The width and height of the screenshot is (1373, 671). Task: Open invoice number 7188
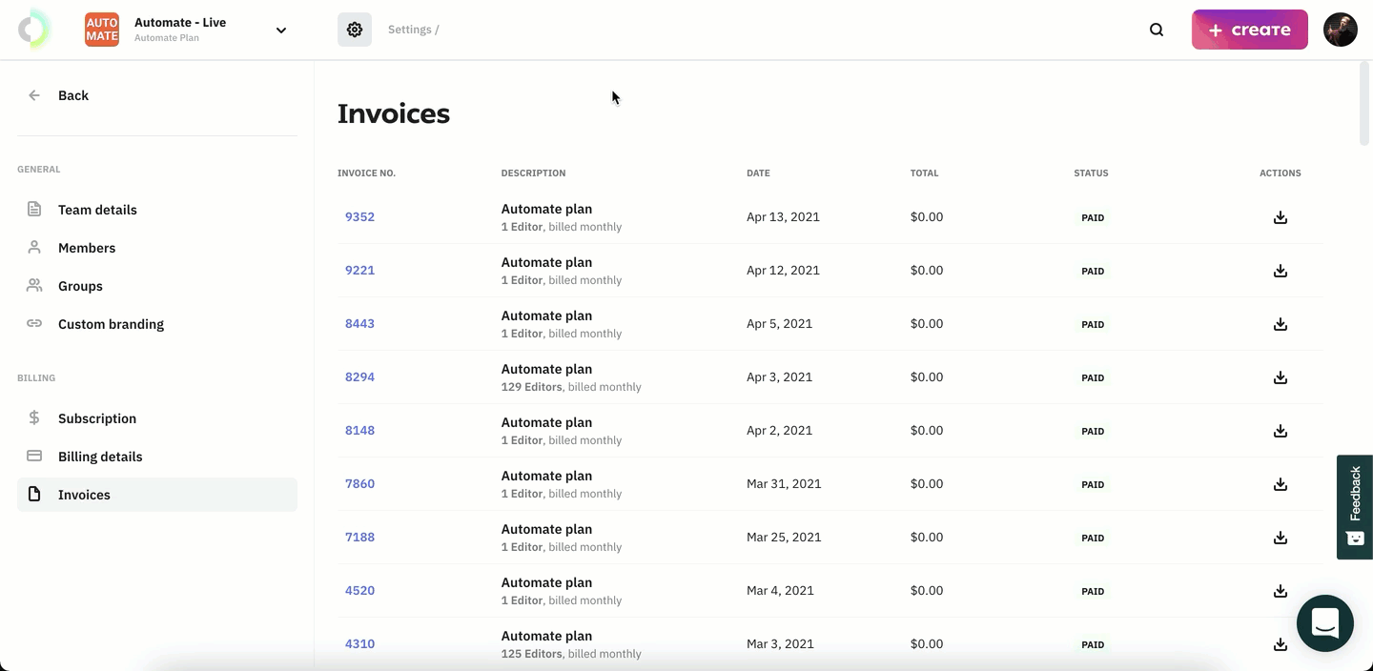click(x=359, y=538)
